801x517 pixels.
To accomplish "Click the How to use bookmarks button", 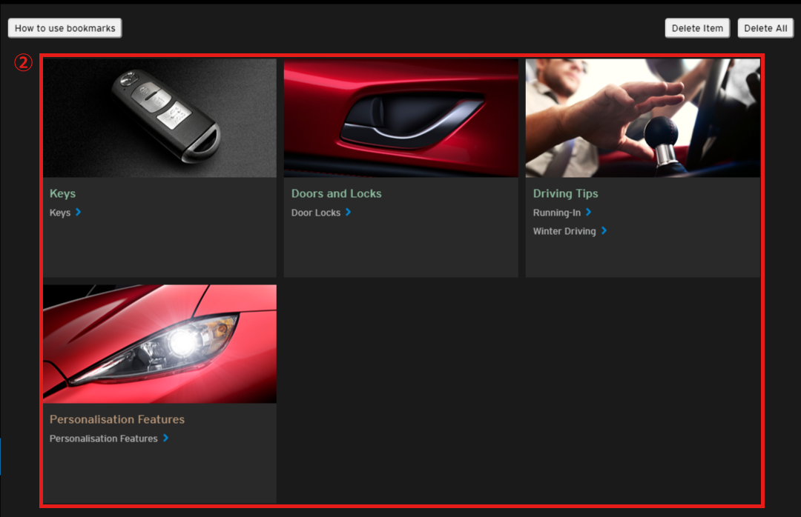I will [65, 28].
